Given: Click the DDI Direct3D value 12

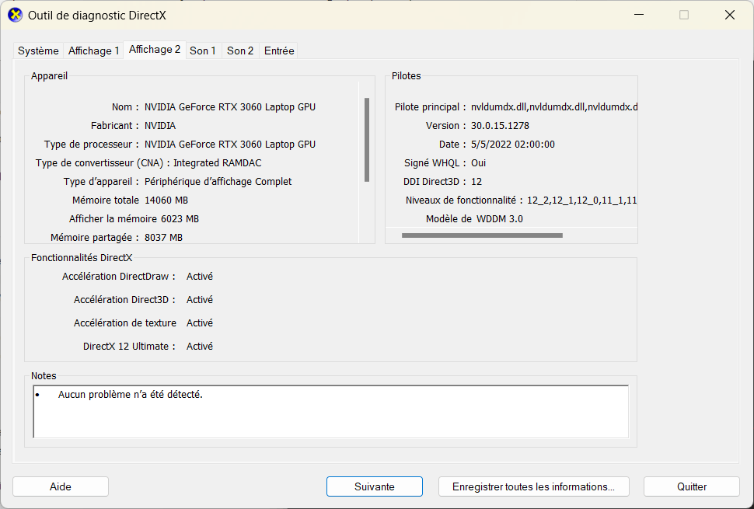Looking at the screenshot, I should pyautogui.click(x=476, y=182).
